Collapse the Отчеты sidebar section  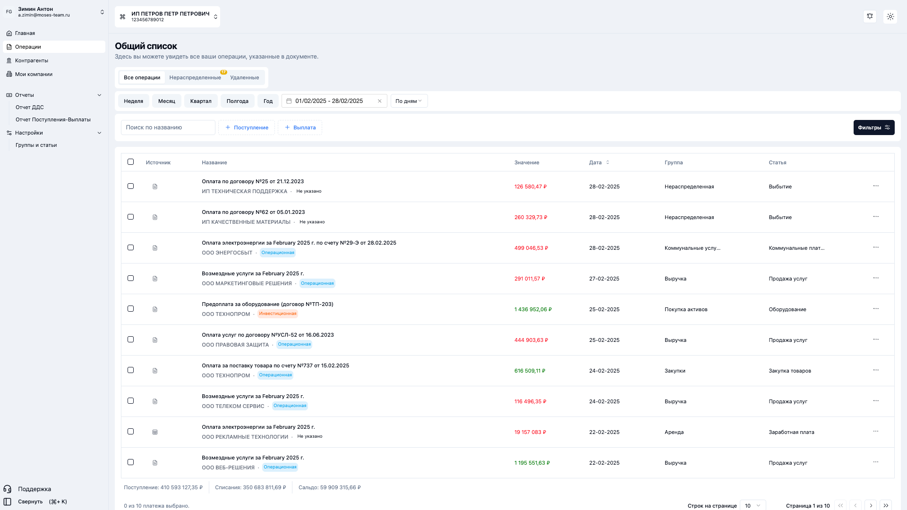coord(54,95)
